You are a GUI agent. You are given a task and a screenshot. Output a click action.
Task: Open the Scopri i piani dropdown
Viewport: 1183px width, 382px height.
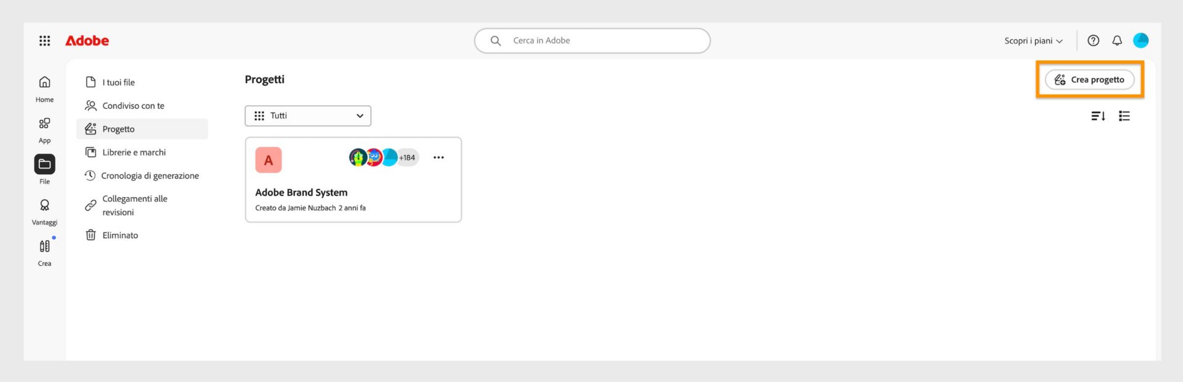(x=1032, y=41)
